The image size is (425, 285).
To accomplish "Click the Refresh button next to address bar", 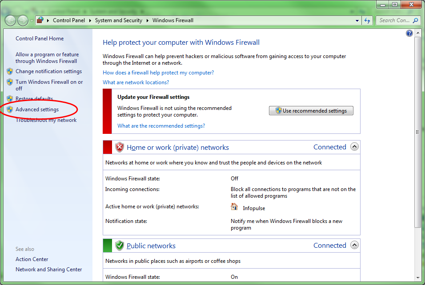I will point(367,20).
